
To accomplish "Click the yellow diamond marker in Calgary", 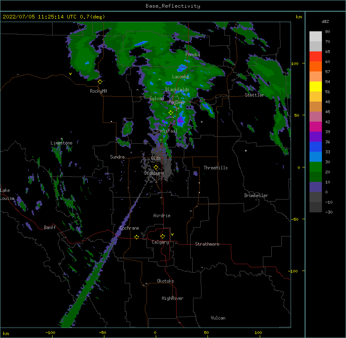I will click(x=163, y=236).
